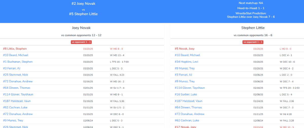This screenshot has height=128, width=304.
Task: Click the red vs opponent badge under Joey Novak
Action: click(x=81, y=42)
